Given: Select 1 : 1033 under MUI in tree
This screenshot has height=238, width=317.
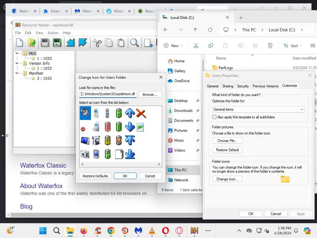Looking at the screenshot, I should (x=44, y=58).
